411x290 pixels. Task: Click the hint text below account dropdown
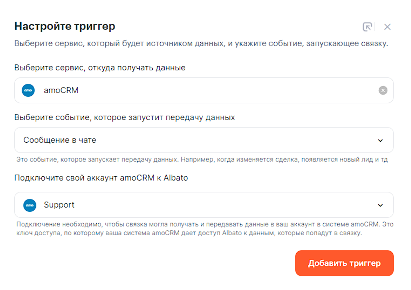204,229
